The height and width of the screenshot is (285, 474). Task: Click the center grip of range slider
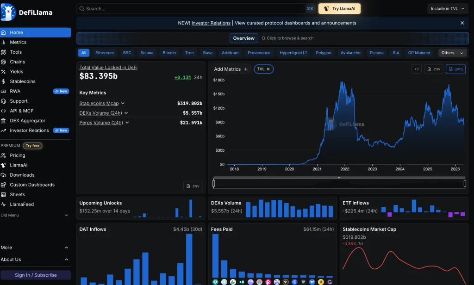coord(339,178)
